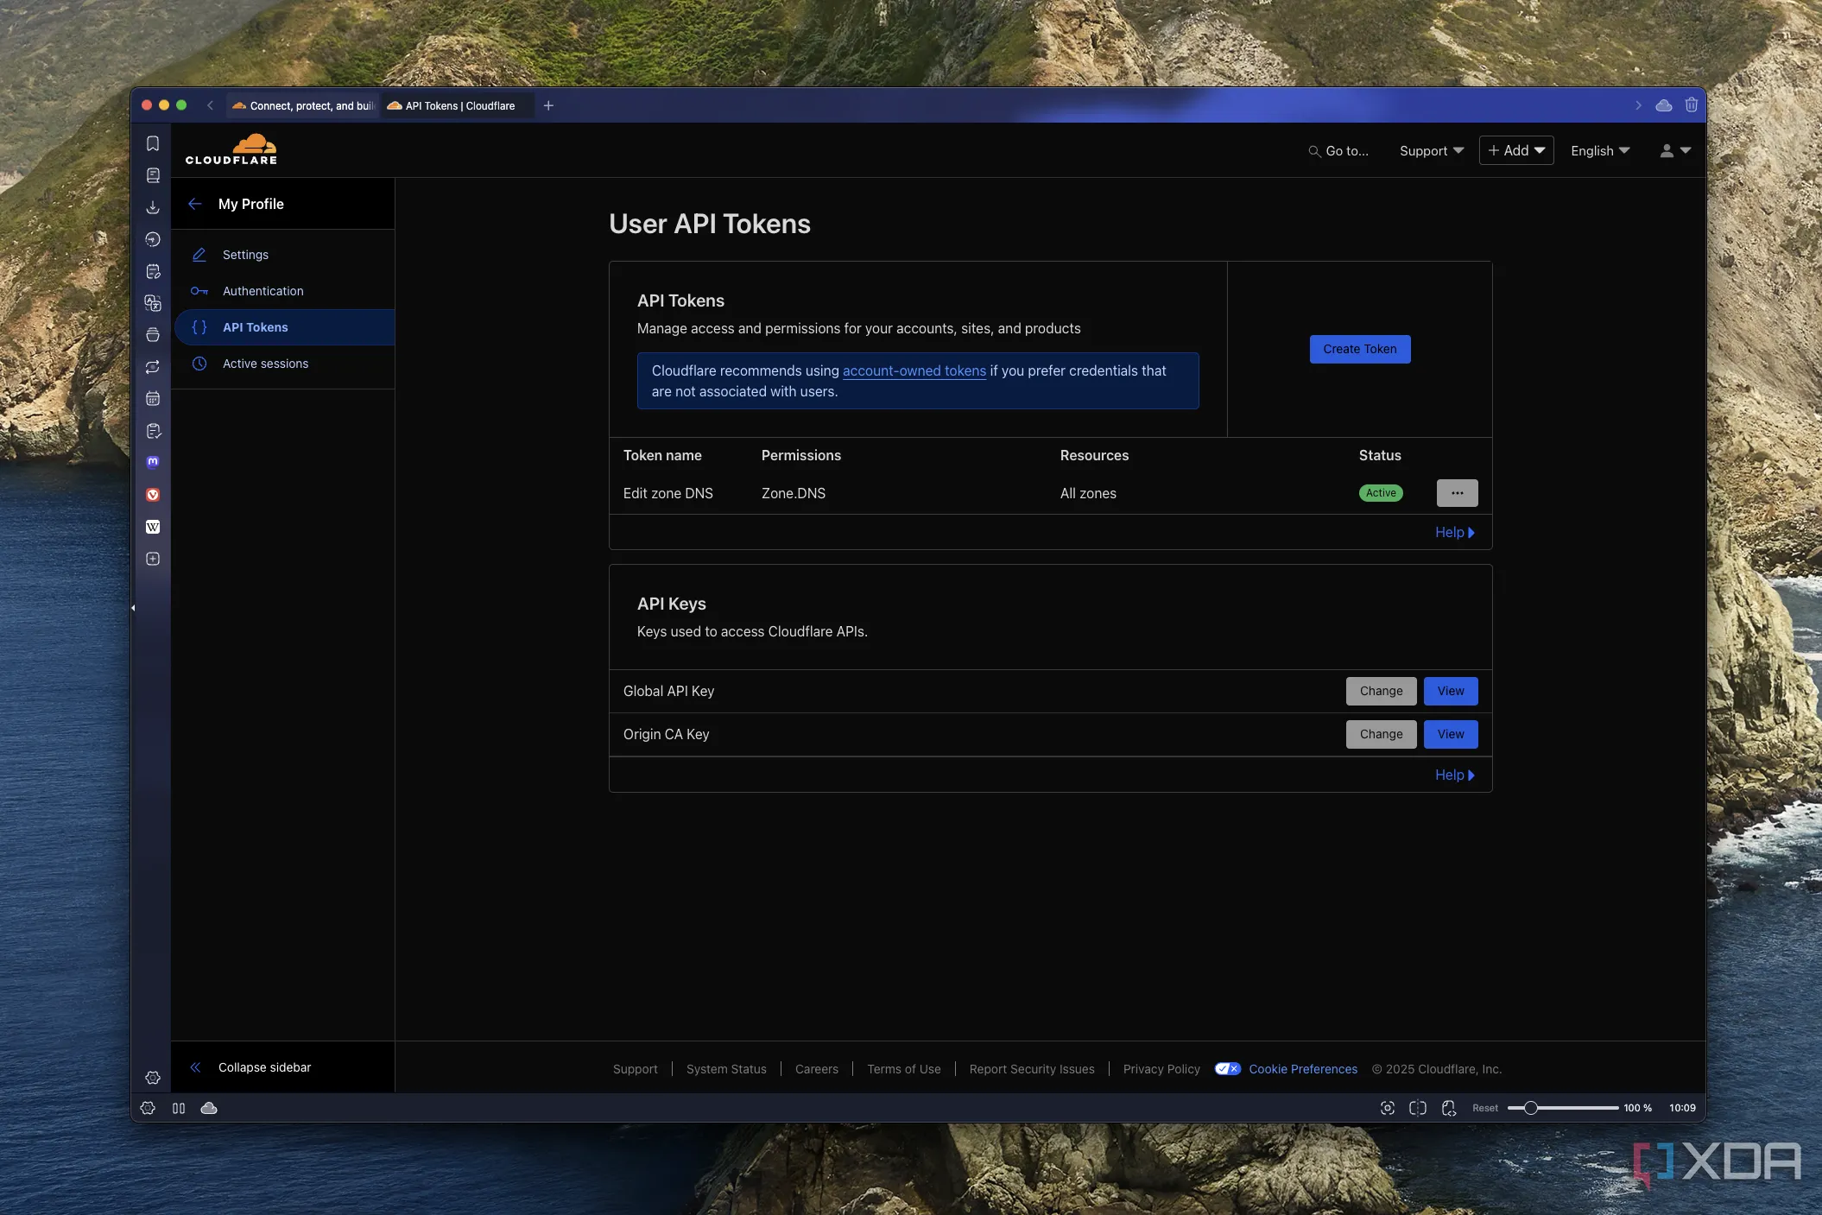Click the tile tabs icon
1822x1215 pixels.
tap(1418, 1108)
